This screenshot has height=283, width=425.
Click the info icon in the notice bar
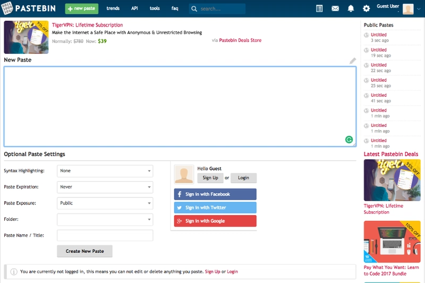pos(14,272)
